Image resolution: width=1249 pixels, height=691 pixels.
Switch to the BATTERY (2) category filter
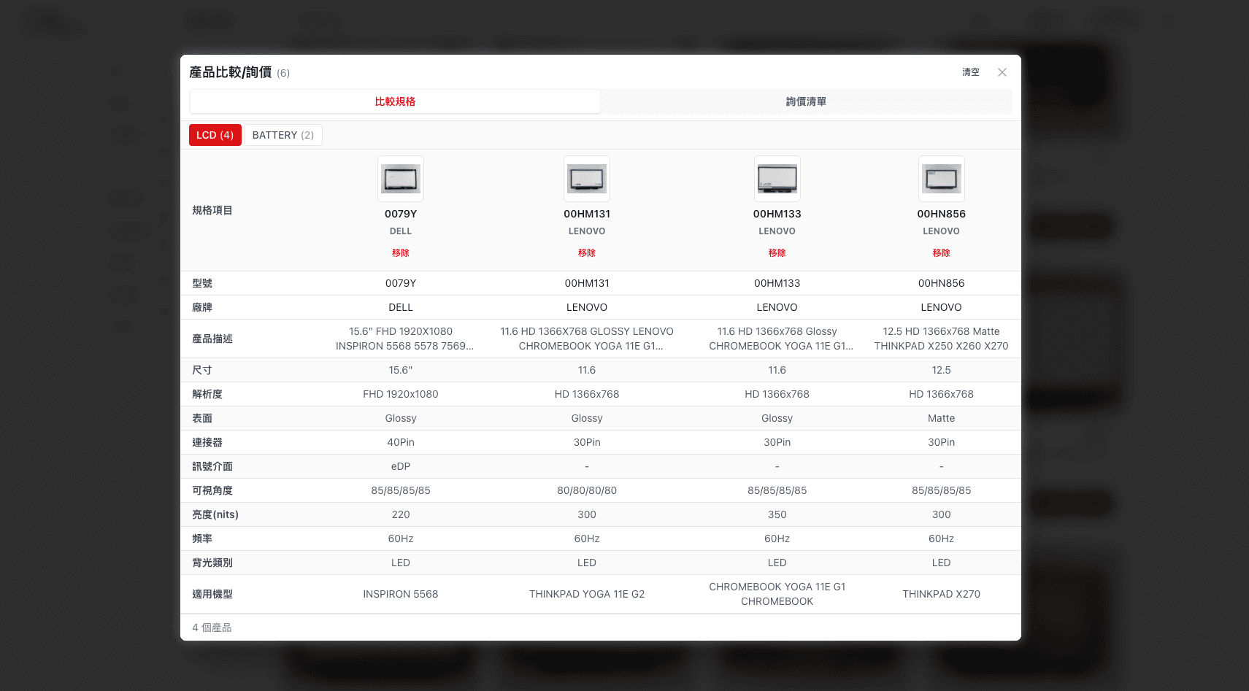[283, 135]
